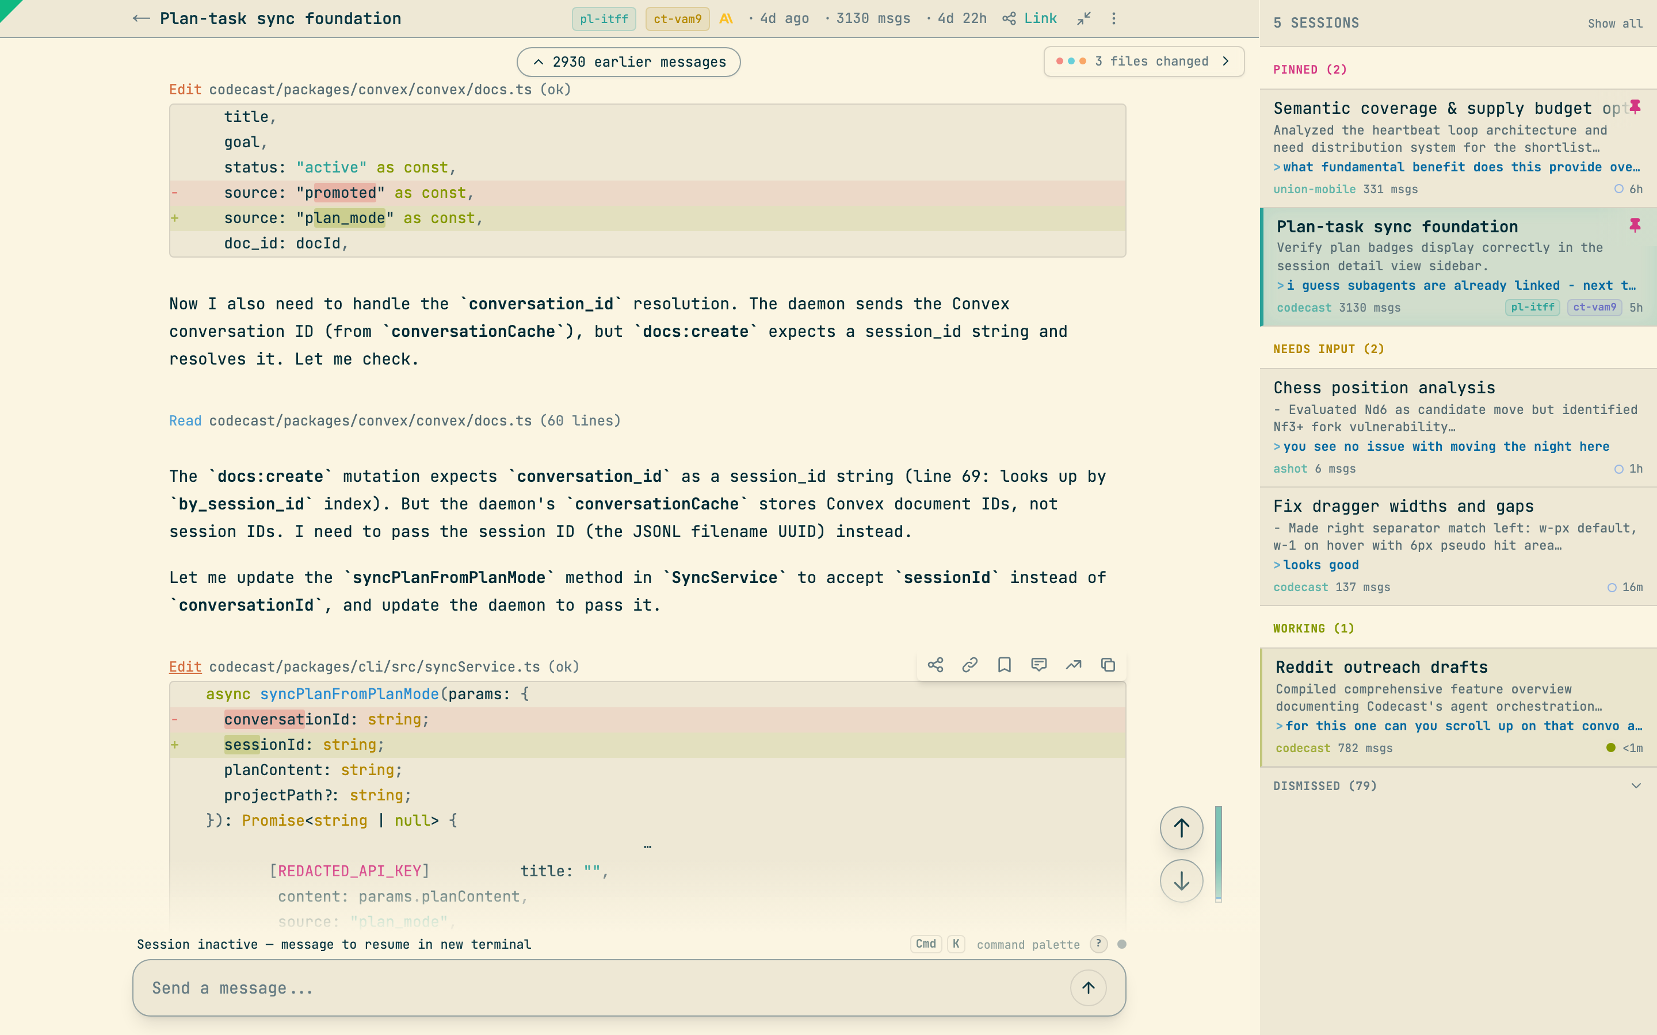1657x1035 pixels.
Task: Collapse the session view with the shrink icon
Action: (x=1084, y=18)
